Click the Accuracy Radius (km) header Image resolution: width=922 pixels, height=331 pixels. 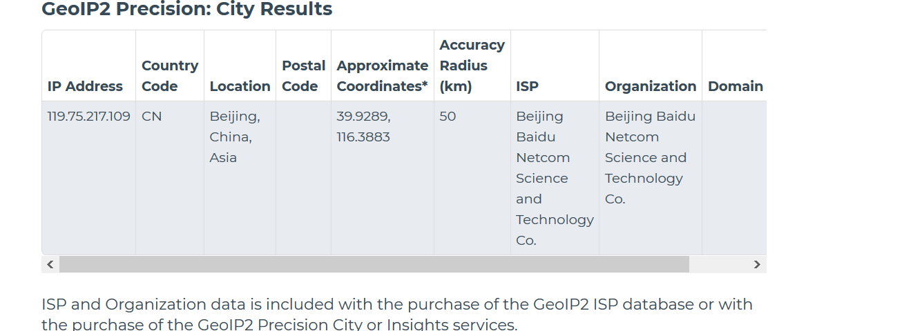click(x=472, y=66)
